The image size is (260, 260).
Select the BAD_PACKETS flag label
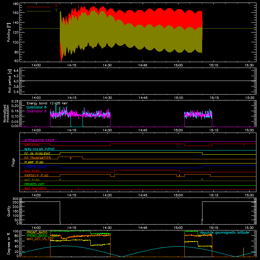pyautogui.click(x=35, y=188)
